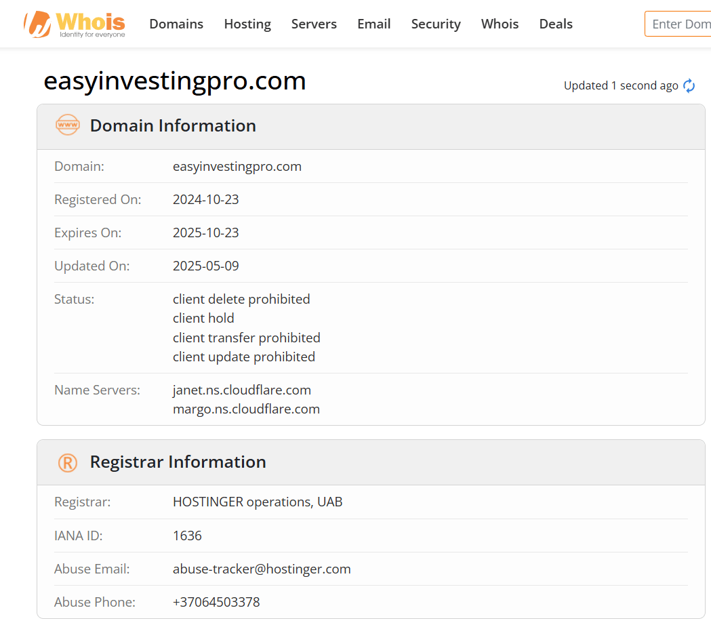711x625 pixels.
Task: Click the Domain Information section header
Action: (371, 127)
